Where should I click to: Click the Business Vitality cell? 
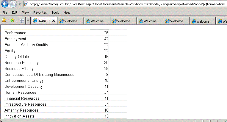(47, 68)
